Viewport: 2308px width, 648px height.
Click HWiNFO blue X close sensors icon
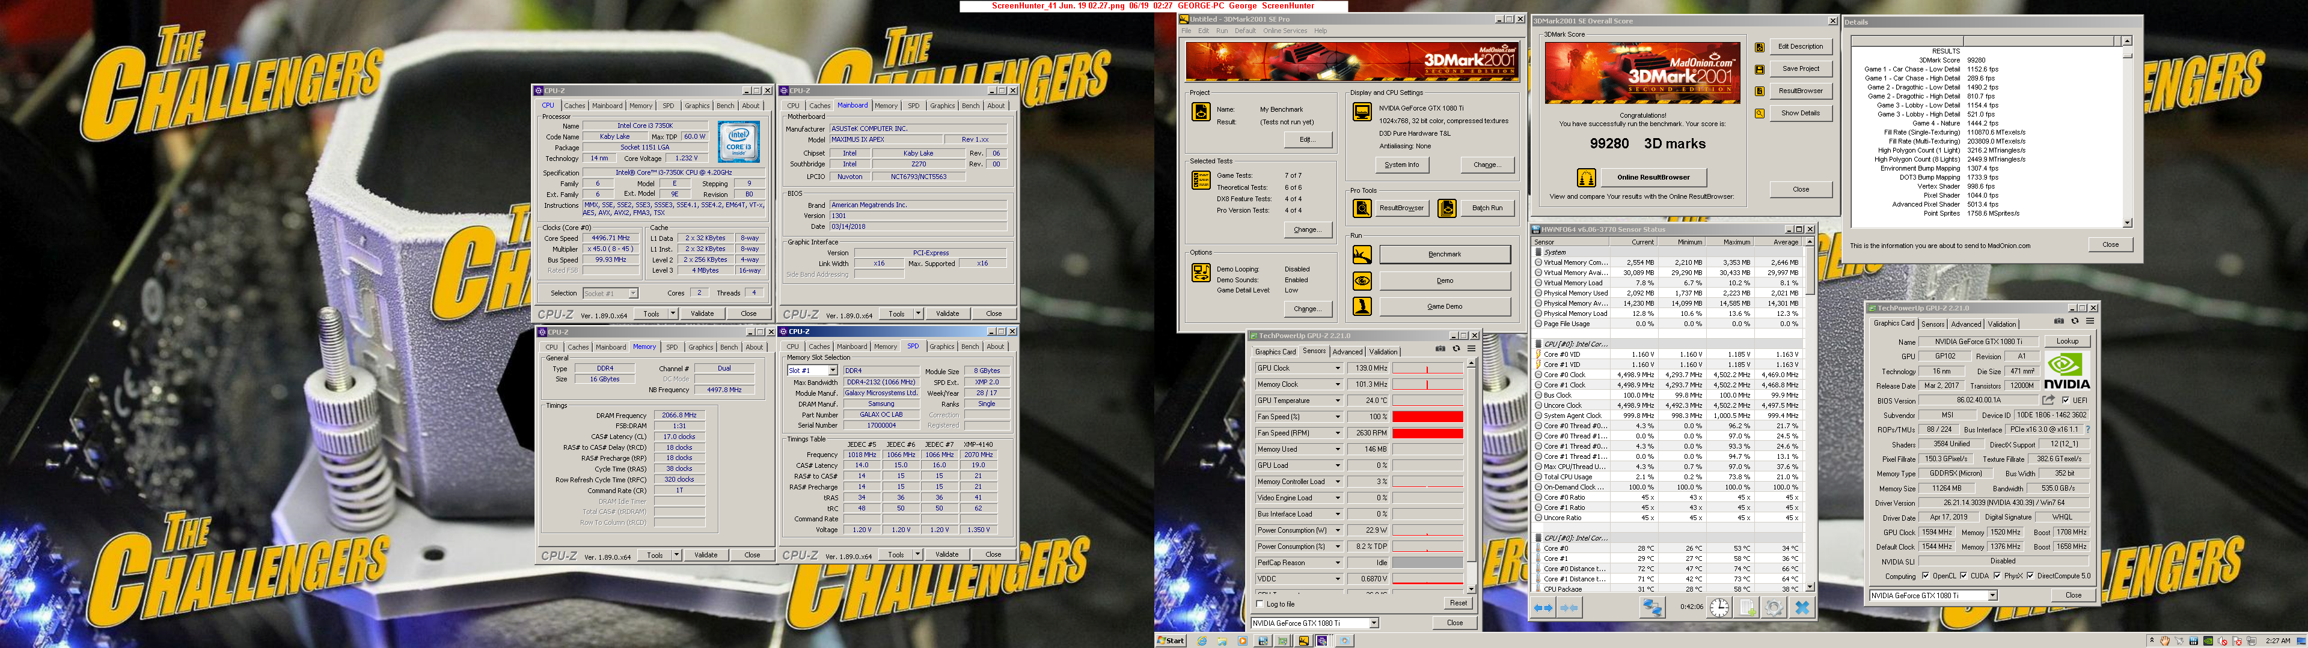[1802, 608]
